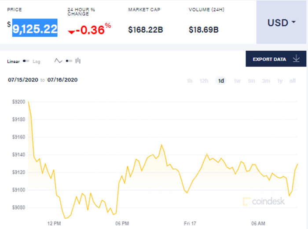Click the 07/15/2020 start date
The image size is (308, 229).
(23, 80)
